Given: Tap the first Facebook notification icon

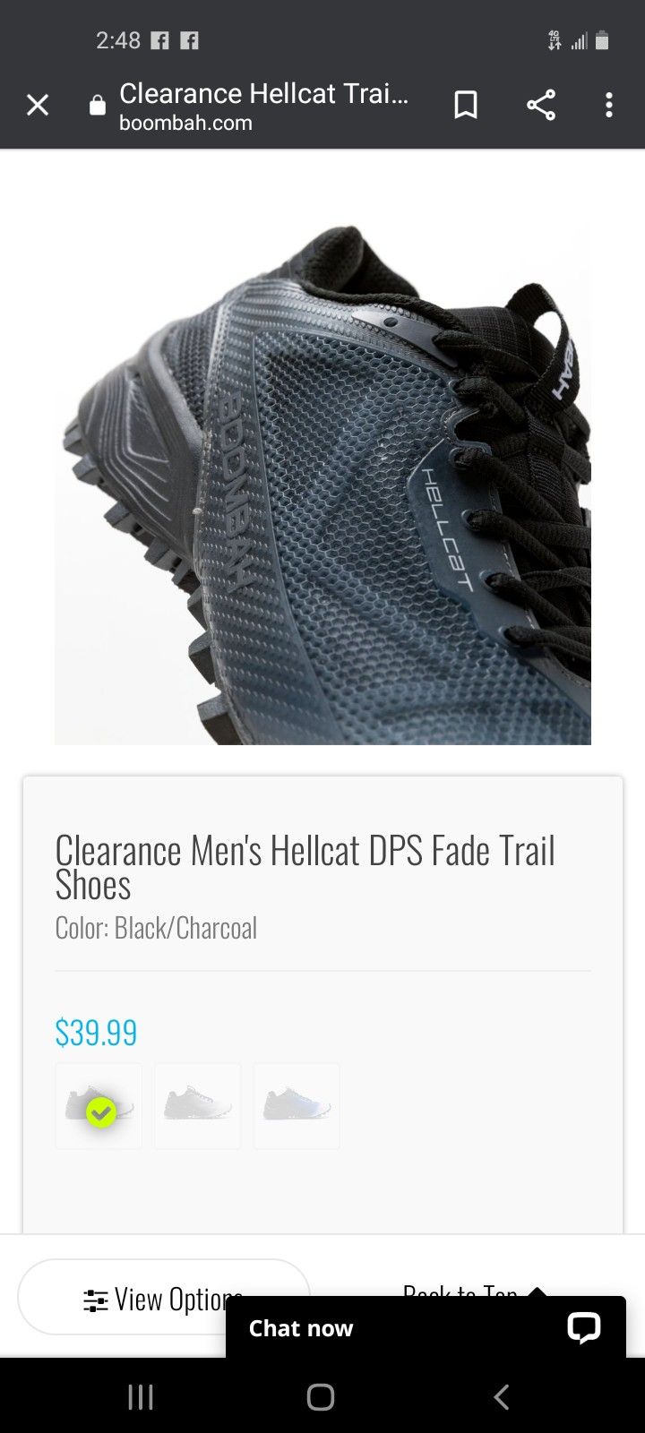Looking at the screenshot, I should (x=159, y=40).
